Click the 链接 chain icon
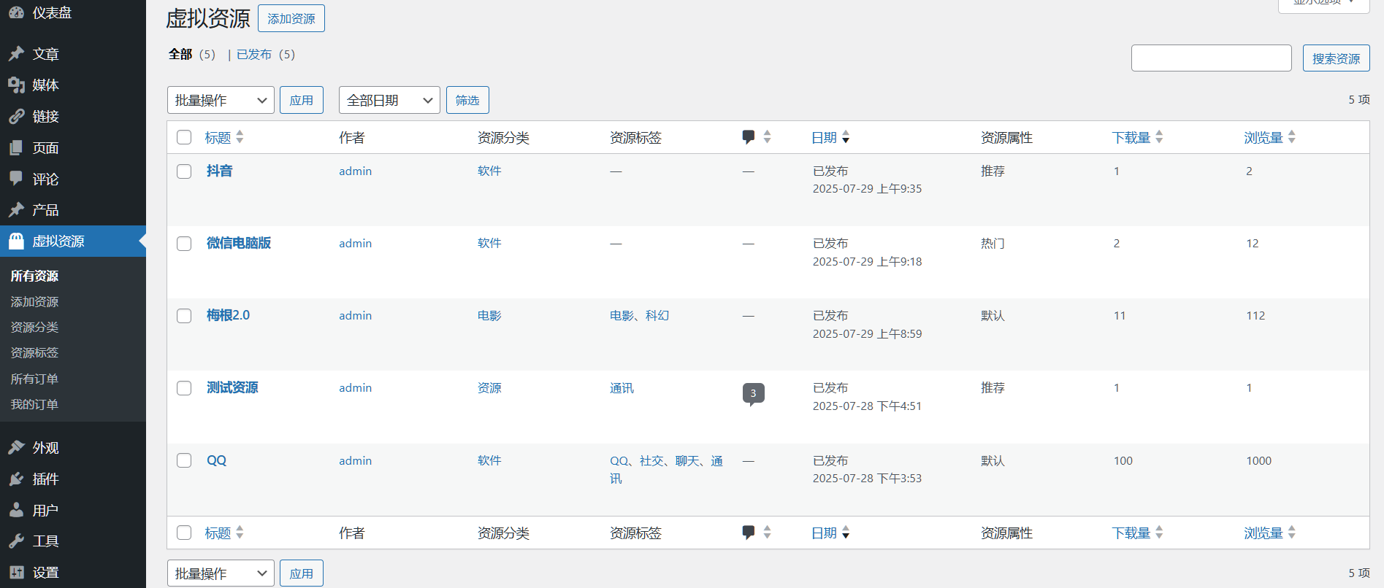This screenshot has height=588, width=1384. click(x=16, y=117)
